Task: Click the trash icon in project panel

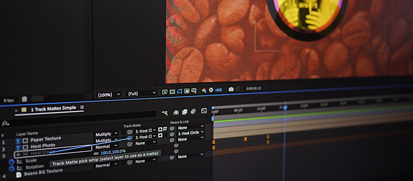Action: (24, 99)
